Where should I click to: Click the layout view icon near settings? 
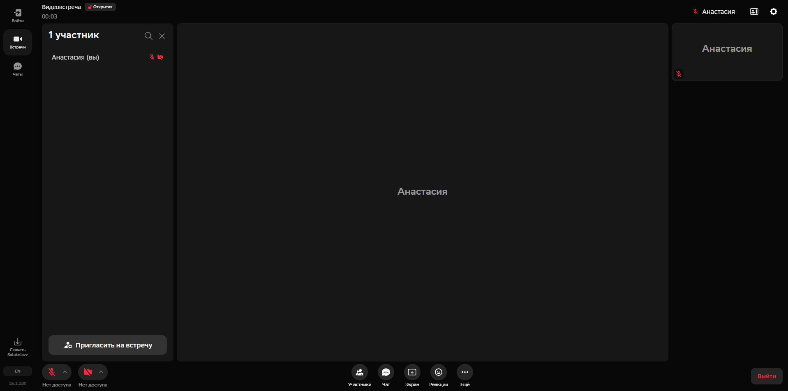[x=754, y=11]
